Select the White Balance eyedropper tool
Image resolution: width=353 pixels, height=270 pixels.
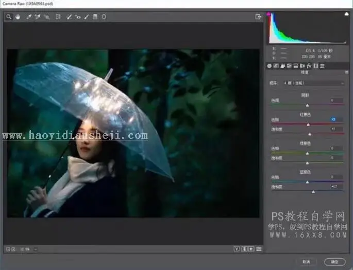tap(28, 17)
